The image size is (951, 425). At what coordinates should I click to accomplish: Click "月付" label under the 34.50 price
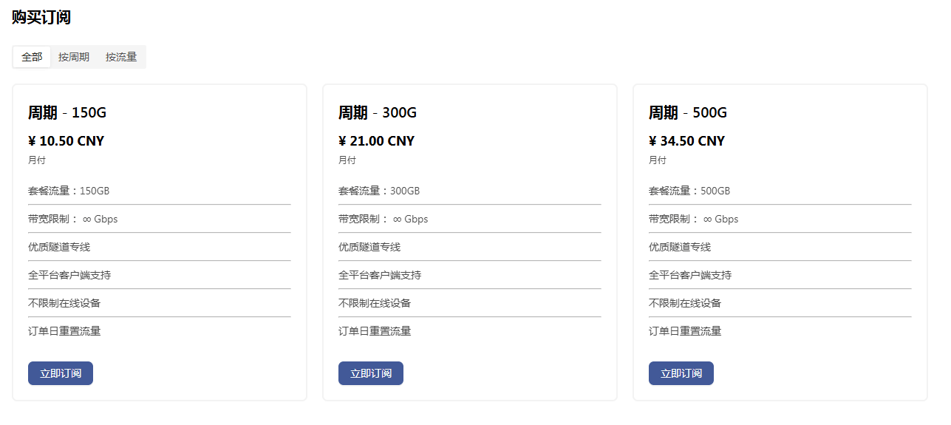tap(658, 160)
